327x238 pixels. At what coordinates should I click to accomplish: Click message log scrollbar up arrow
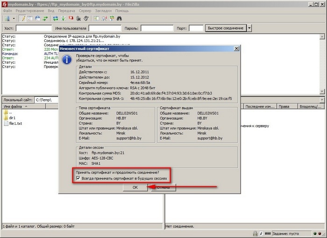click(x=322, y=37)
